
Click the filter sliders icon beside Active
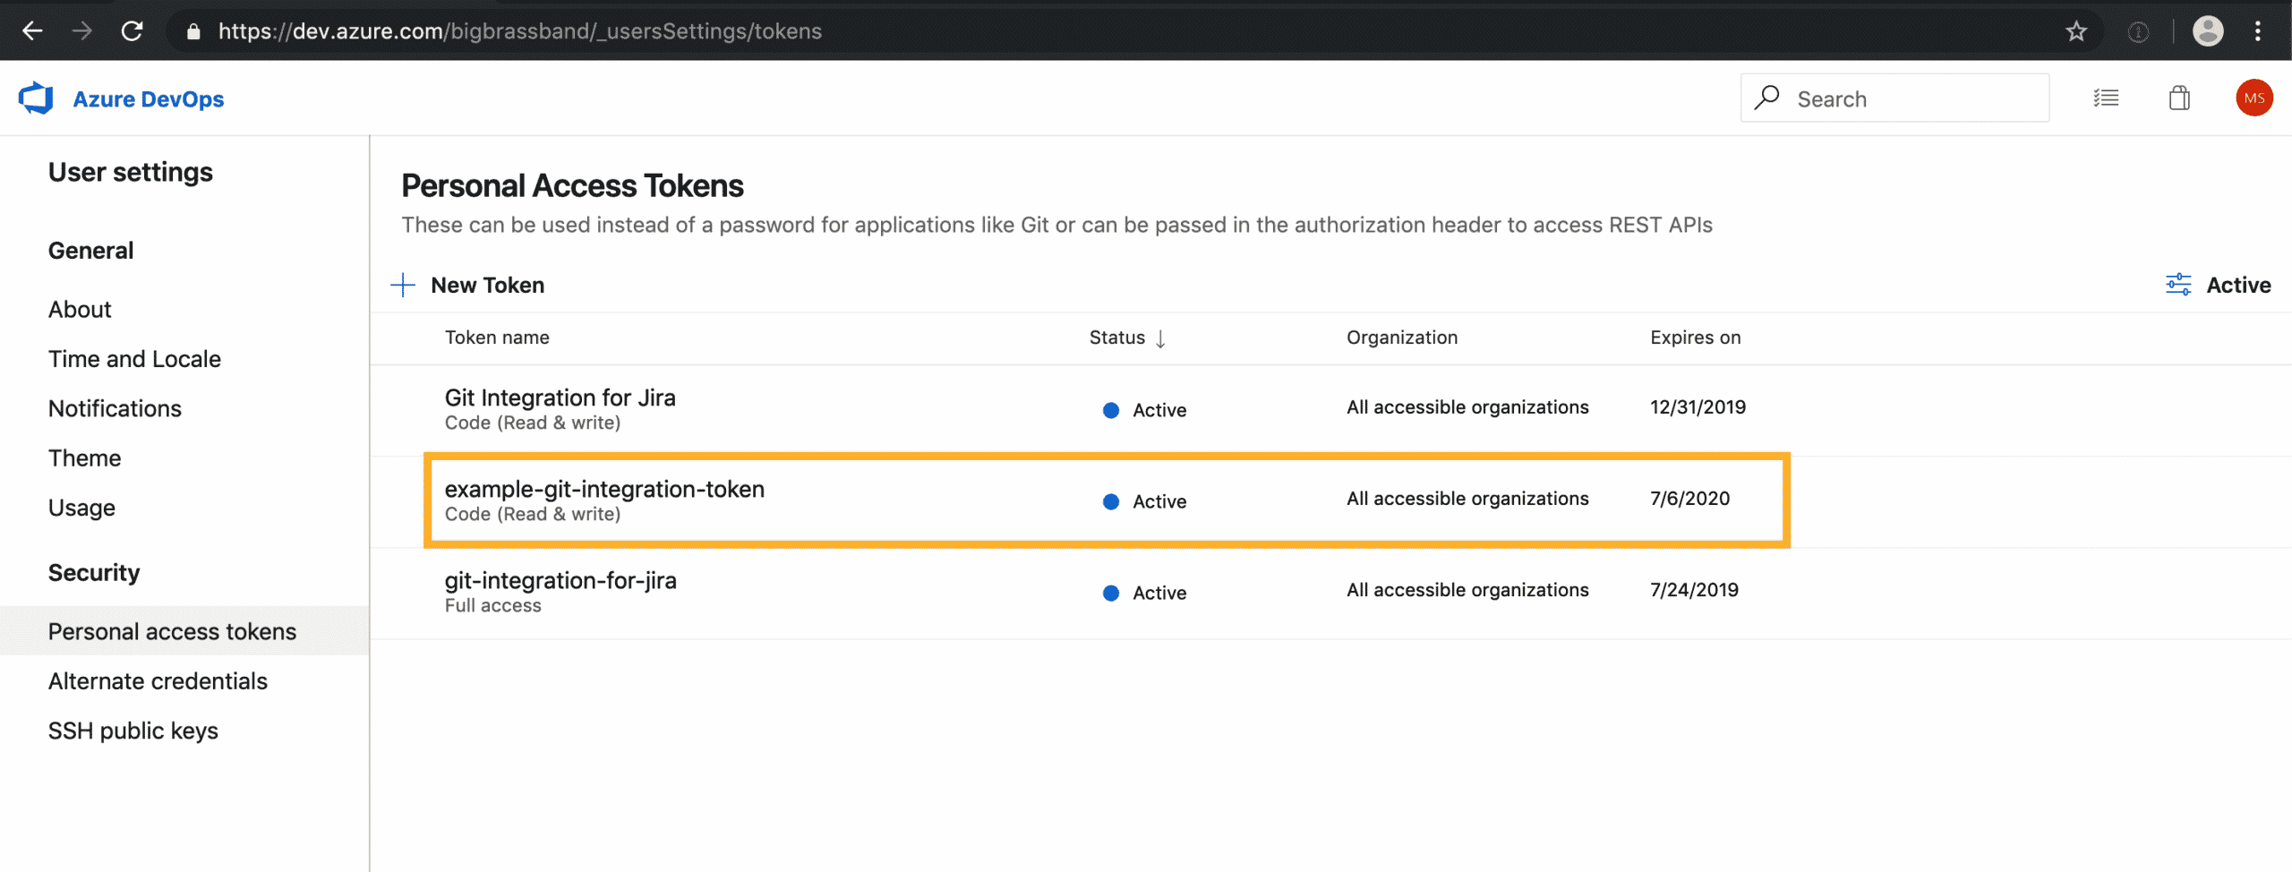pyautogui.click(x=2177, y=285)
